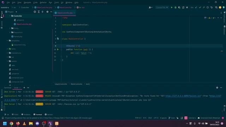
Task: Commit changes with the green checkmark icon
Action: click(x=200, y=7)
